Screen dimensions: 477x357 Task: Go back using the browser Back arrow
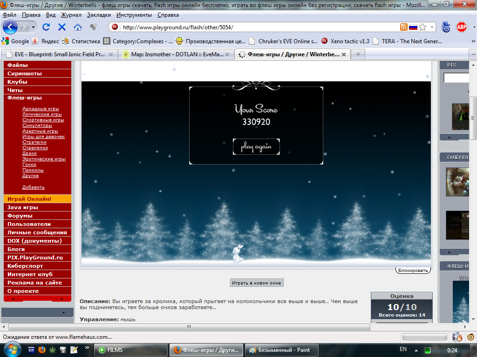coord(10,27)
